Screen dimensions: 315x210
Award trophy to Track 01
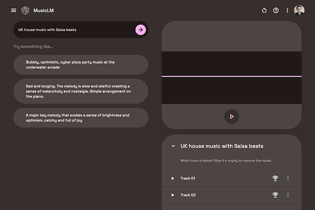coord(275,178)
